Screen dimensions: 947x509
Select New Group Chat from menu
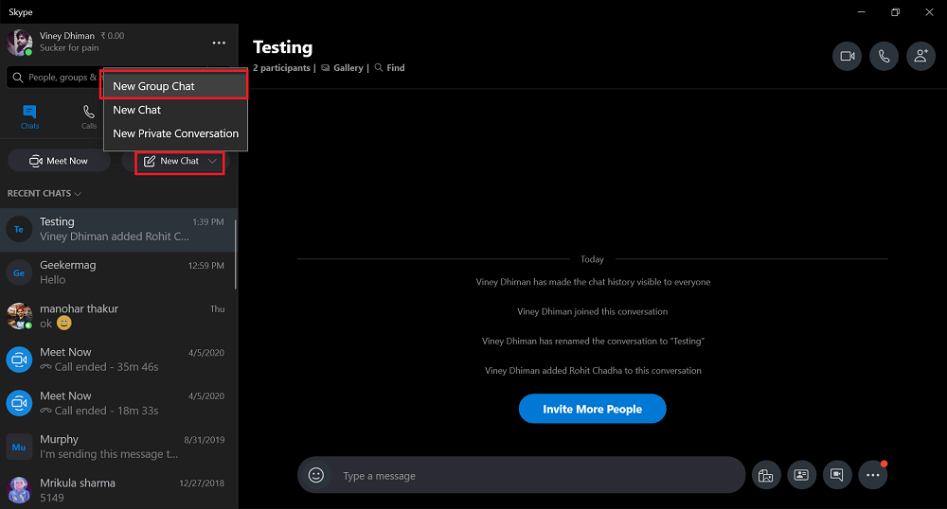pyautogui.click(x=174, y=86)
